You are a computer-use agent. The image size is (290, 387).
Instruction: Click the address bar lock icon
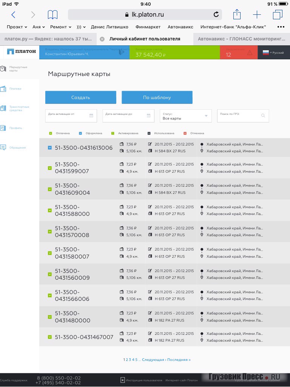coord(127,15)
